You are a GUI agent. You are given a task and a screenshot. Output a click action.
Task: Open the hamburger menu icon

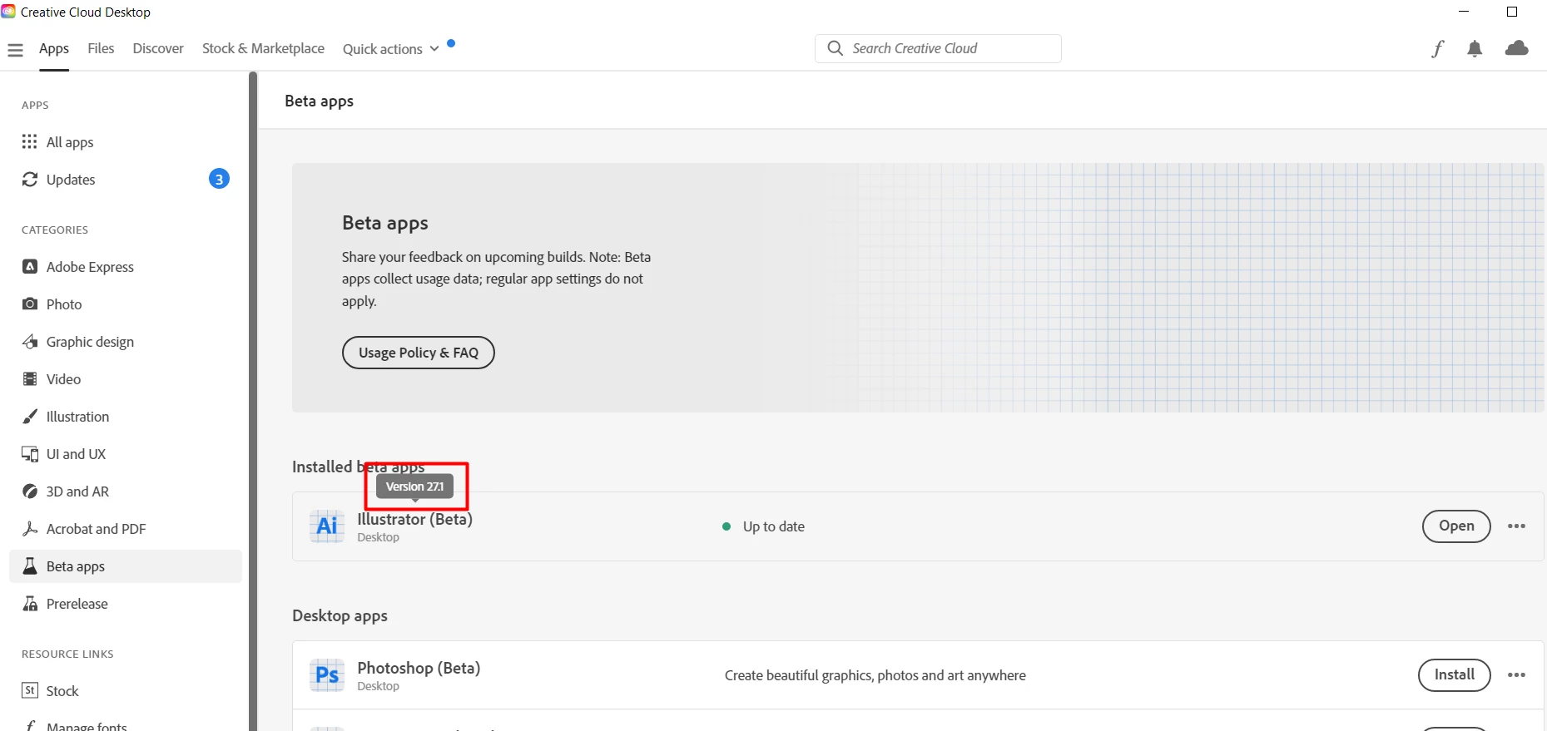(x=15, y=50)
